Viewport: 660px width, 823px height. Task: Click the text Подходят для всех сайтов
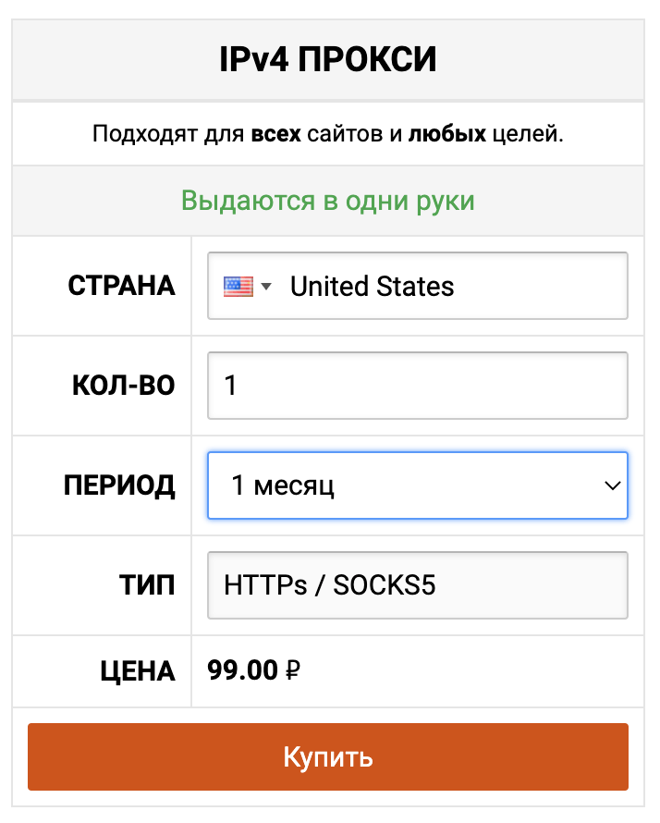click(329, 133)
